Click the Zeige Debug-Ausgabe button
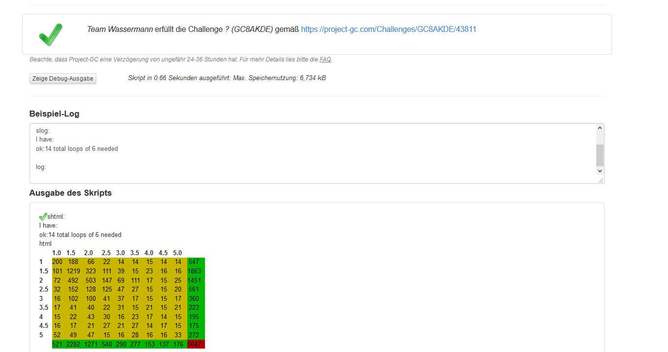Viewport: 668px width, 352px height. click(63, 79)
